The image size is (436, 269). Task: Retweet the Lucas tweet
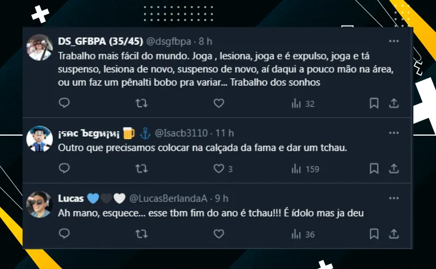tap(142, 234)
